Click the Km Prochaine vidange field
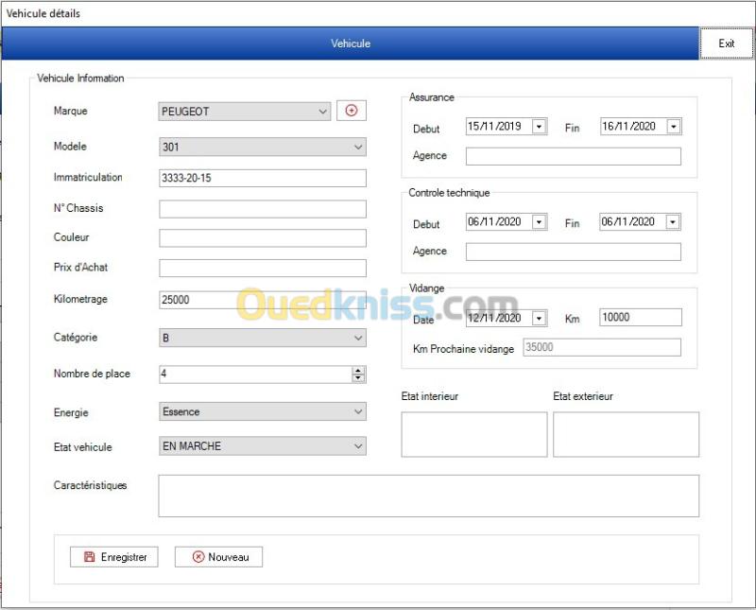 [x=602, y=347]
